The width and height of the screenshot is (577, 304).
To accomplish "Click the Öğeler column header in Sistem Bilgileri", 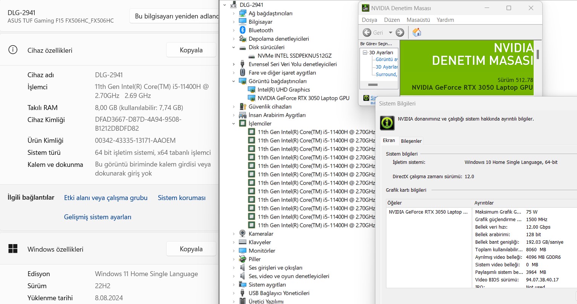I will pos(430,203).
